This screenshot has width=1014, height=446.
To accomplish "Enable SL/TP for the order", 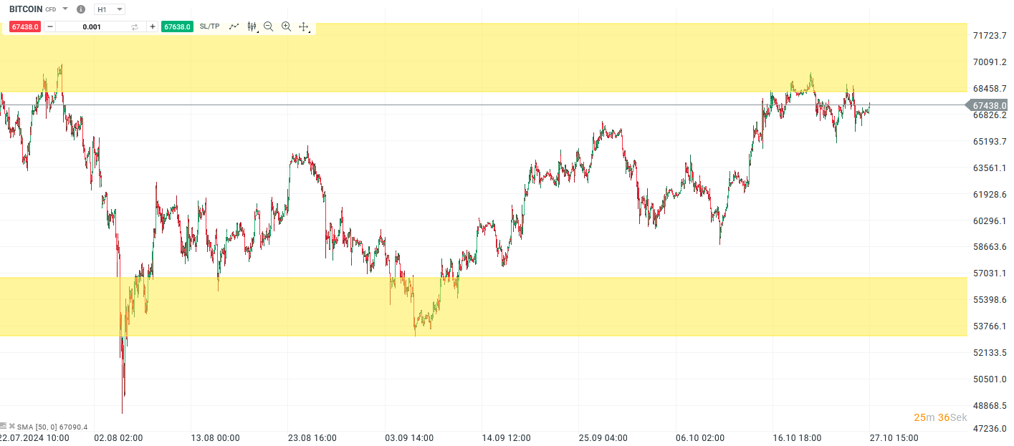I will pos(211,26).
